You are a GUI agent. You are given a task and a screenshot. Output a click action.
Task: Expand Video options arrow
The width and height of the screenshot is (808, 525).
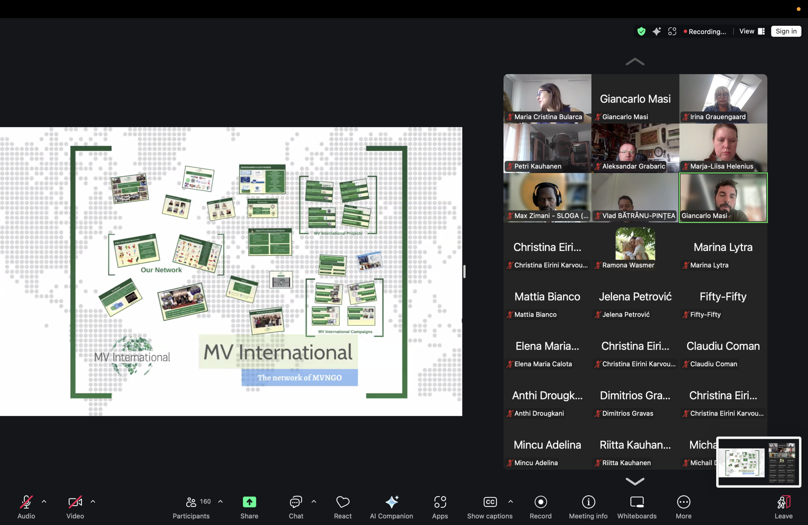coord(93,502)
